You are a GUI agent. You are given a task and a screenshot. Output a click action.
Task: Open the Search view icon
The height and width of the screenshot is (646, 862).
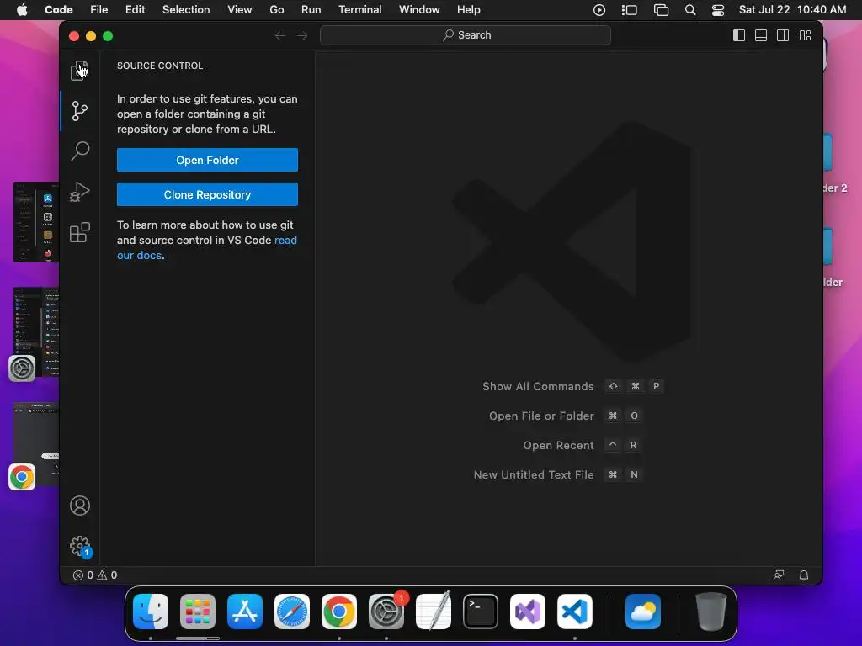80,151
